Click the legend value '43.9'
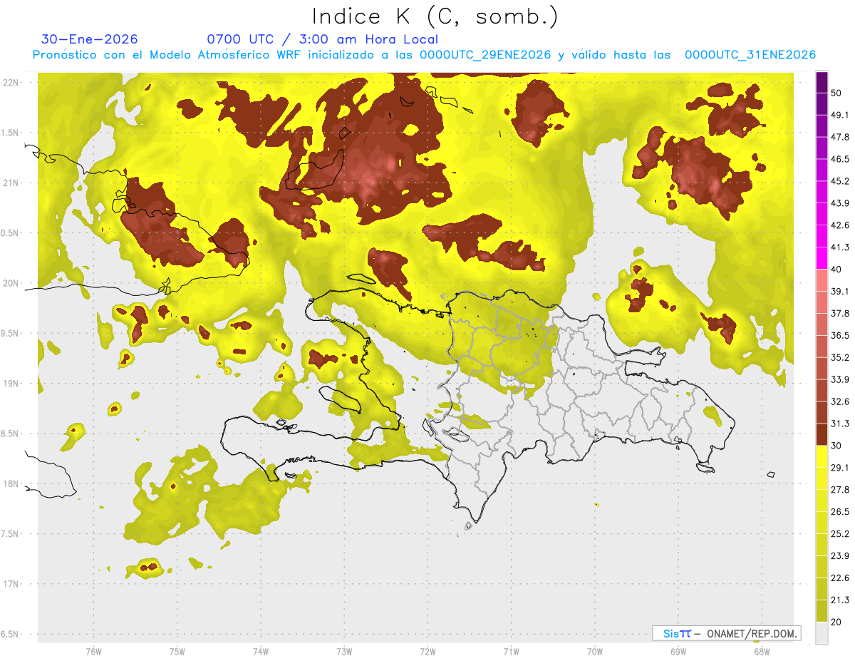The image size is (855, 661). click(x=840, y=203)
